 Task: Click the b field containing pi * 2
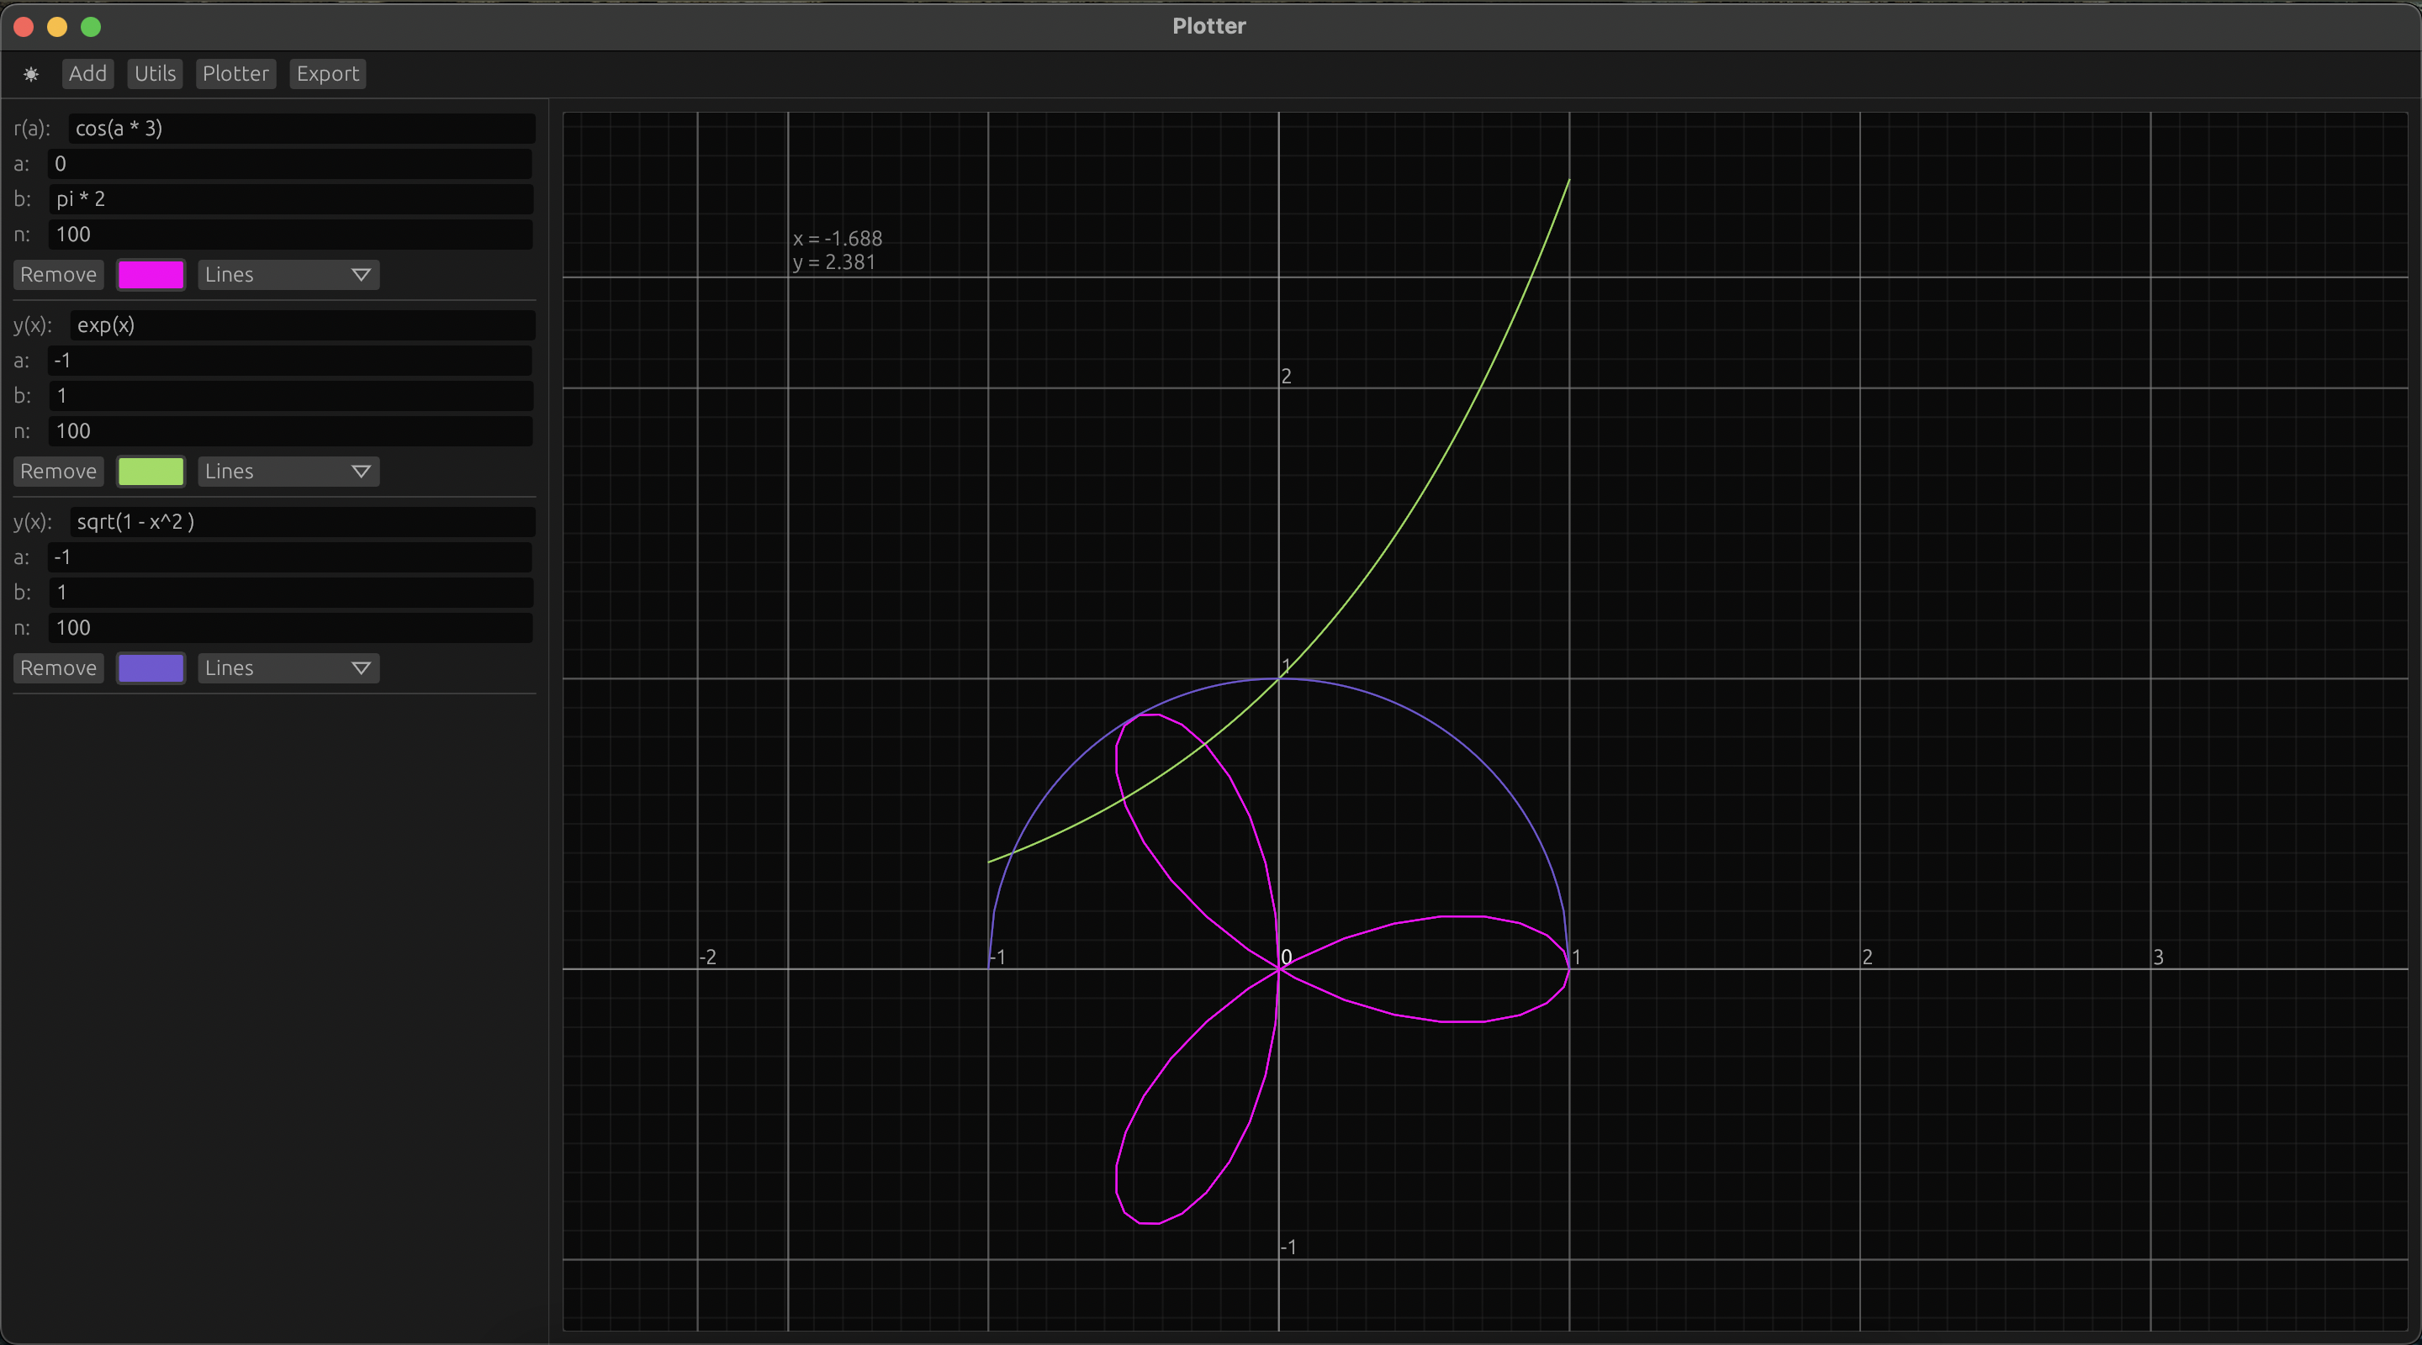coord(289,199)
